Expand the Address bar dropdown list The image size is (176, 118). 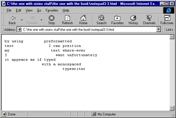158,29
